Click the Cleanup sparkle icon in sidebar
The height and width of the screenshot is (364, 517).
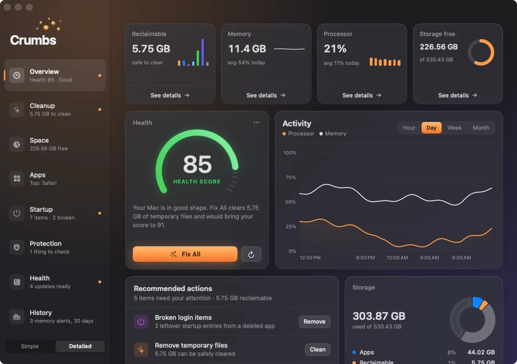click(17, 110)
